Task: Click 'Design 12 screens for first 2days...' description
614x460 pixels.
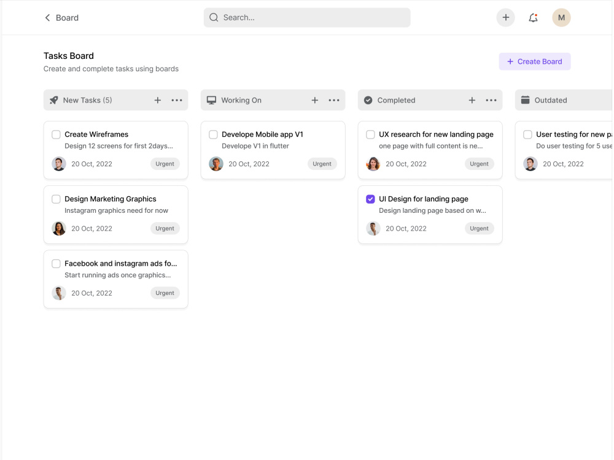Action: pyautogui.click(x=119, y=146)
